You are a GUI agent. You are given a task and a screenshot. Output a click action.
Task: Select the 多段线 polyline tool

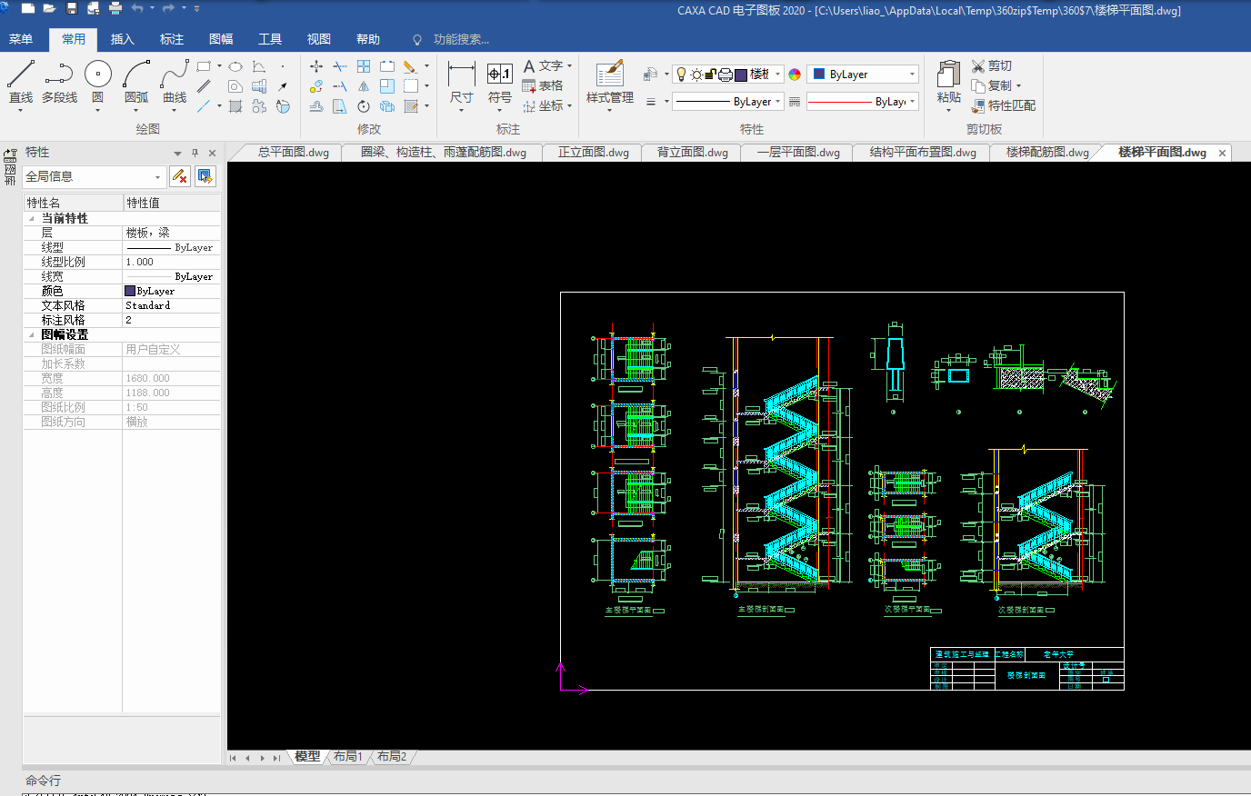pyautogui.click(x=59, y=82)
